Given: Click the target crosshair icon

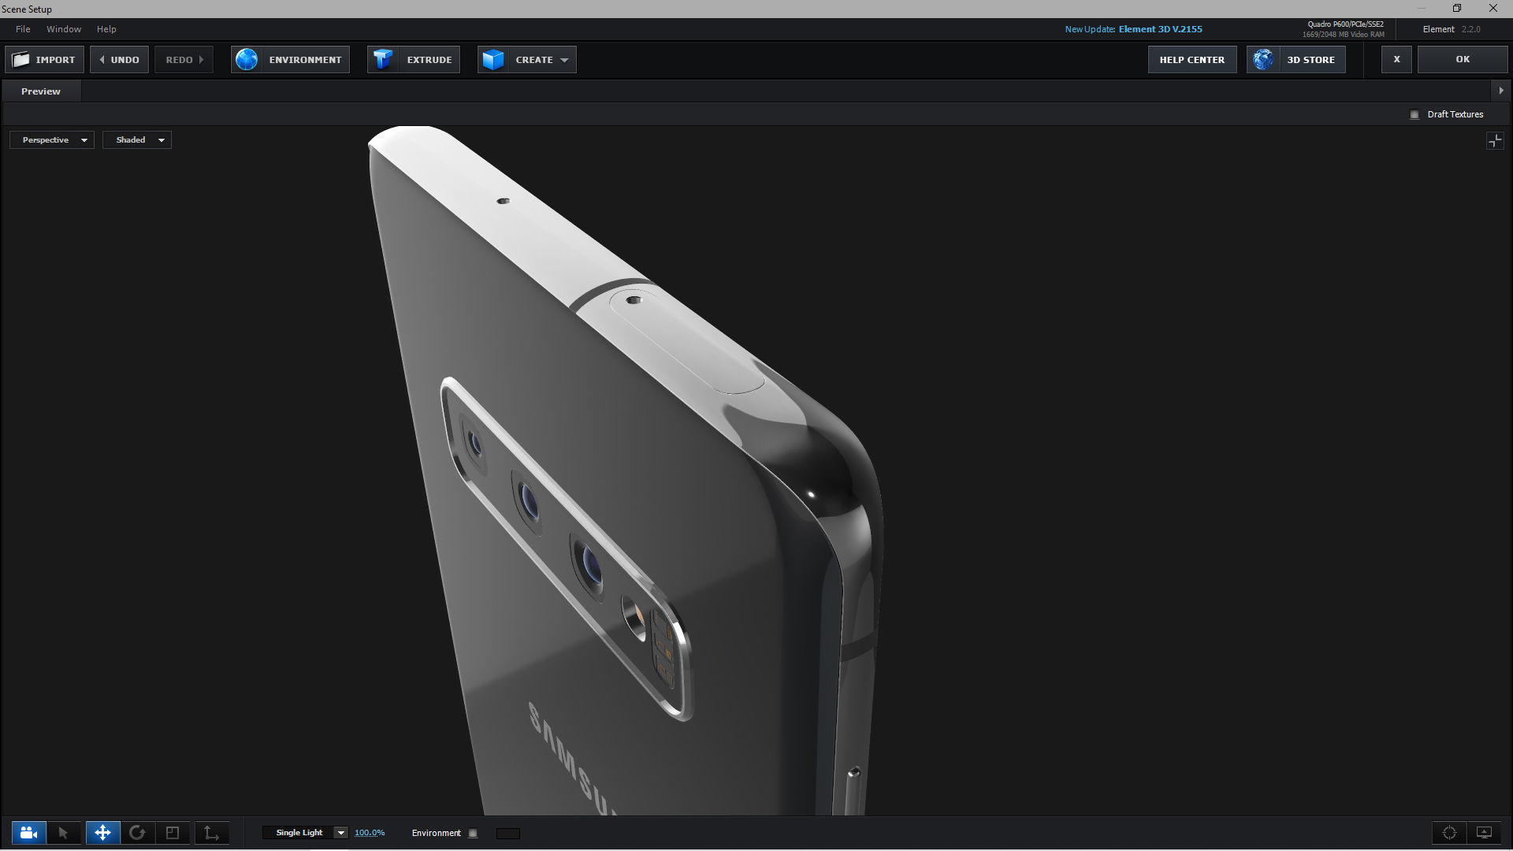Looking at the screenshot, I should (x=1449, y=833).
